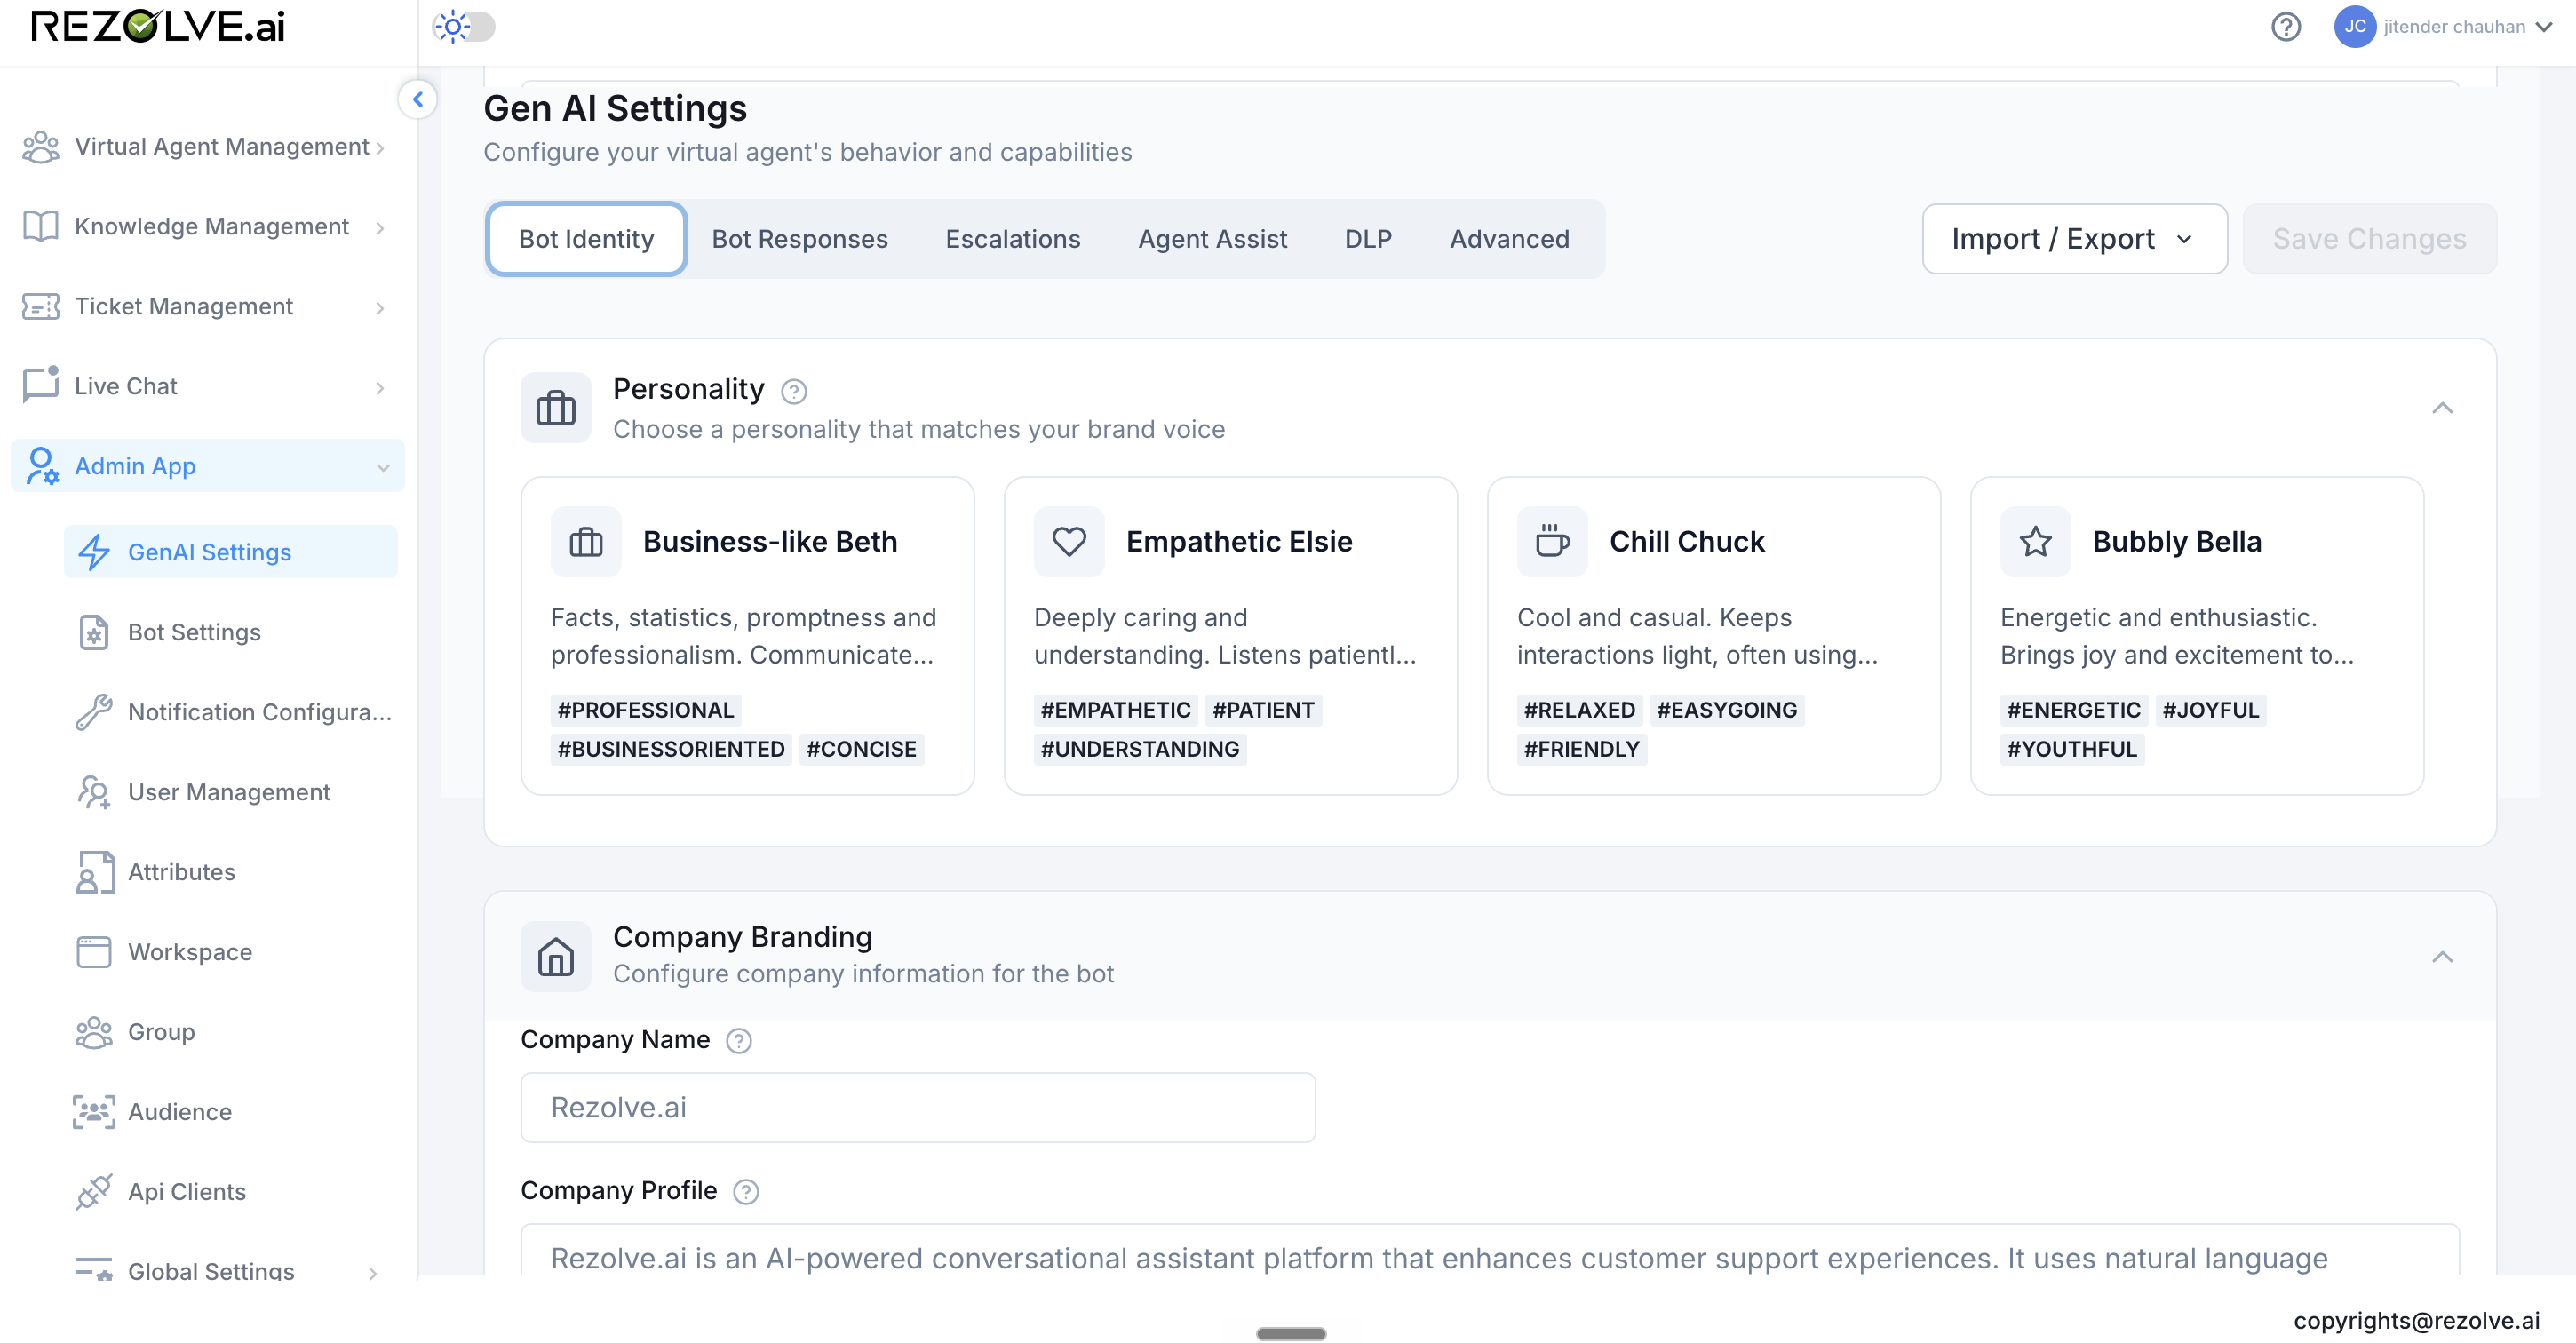The width and height of the screenshot is (2576, 1343).
Task: Click the Notification Configuration wrench icon
Action: coord(94,712)
